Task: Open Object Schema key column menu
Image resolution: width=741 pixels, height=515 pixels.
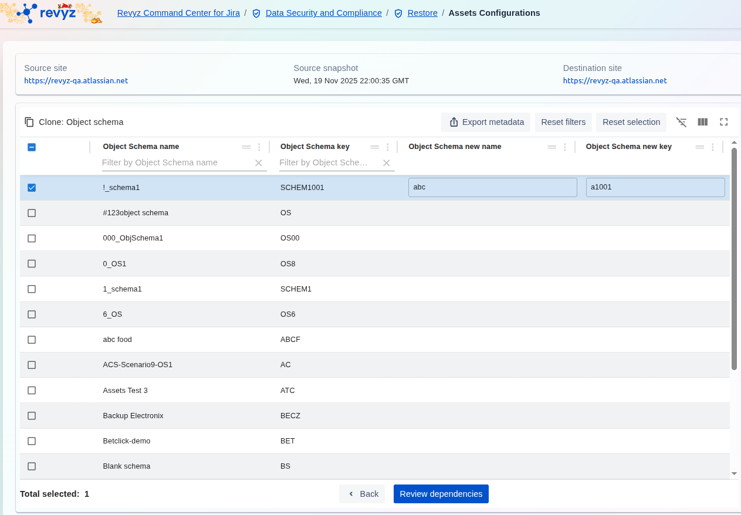Action: (387, 147)
